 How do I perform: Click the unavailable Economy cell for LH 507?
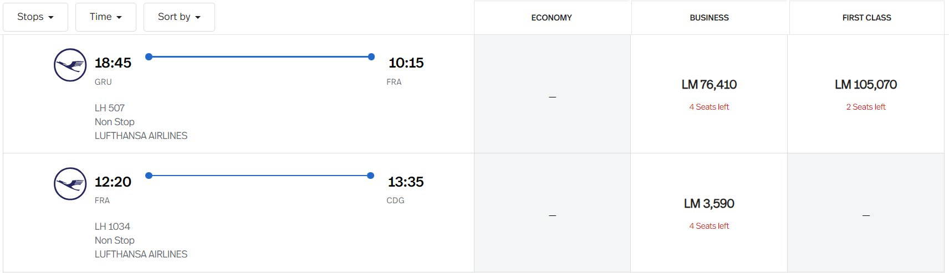(x=552, y=94)
